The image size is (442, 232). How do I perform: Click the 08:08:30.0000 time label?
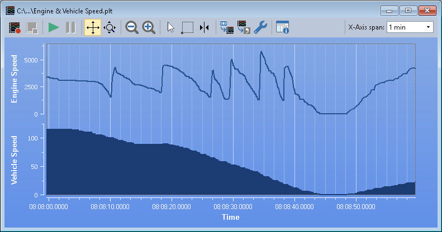233,207
